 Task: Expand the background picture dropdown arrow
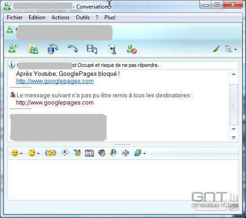point(144,153)
